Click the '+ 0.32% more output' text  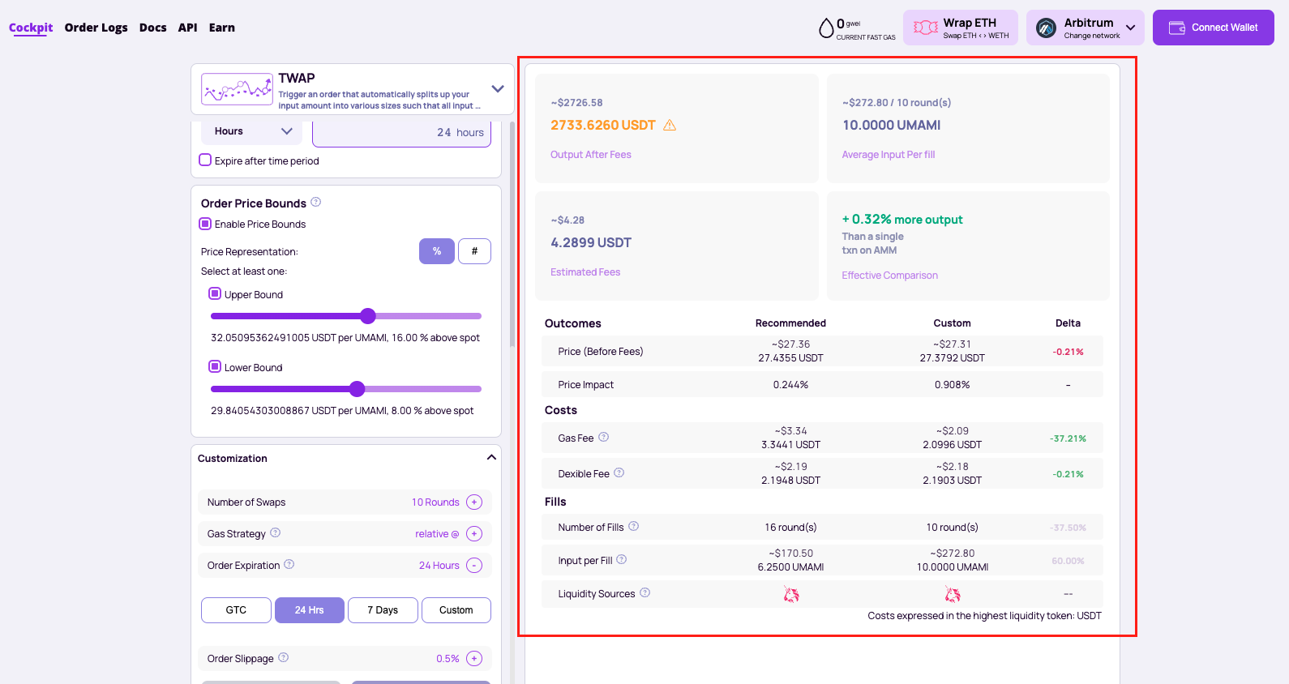(902, 220)
